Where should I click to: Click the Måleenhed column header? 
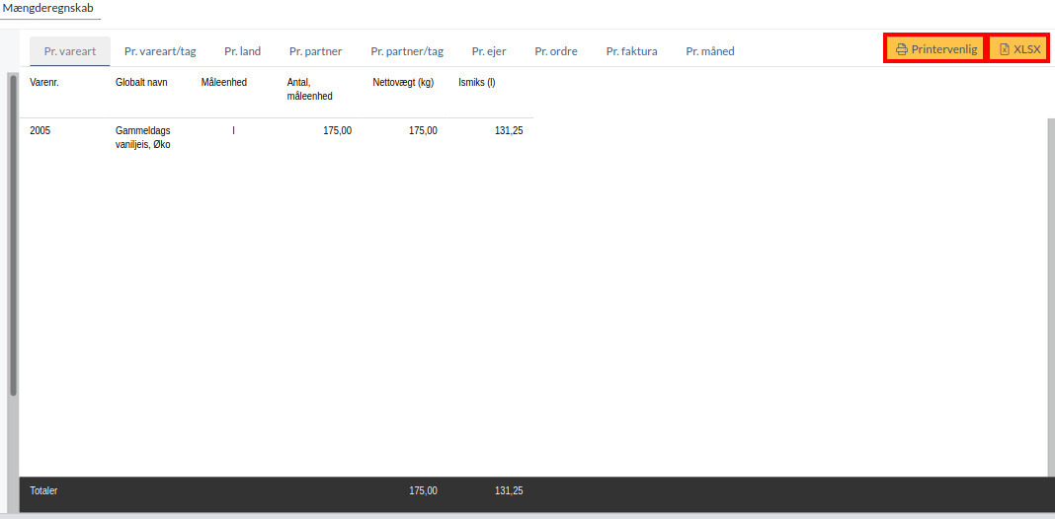pyautogui.click(x=223, y=83)
